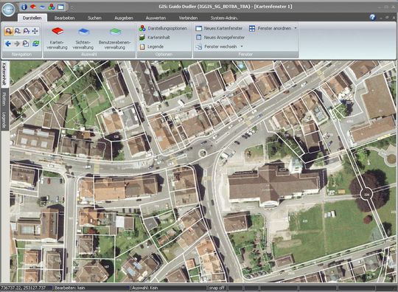Click the magnifier with window icon

click(x=26, y=44)
